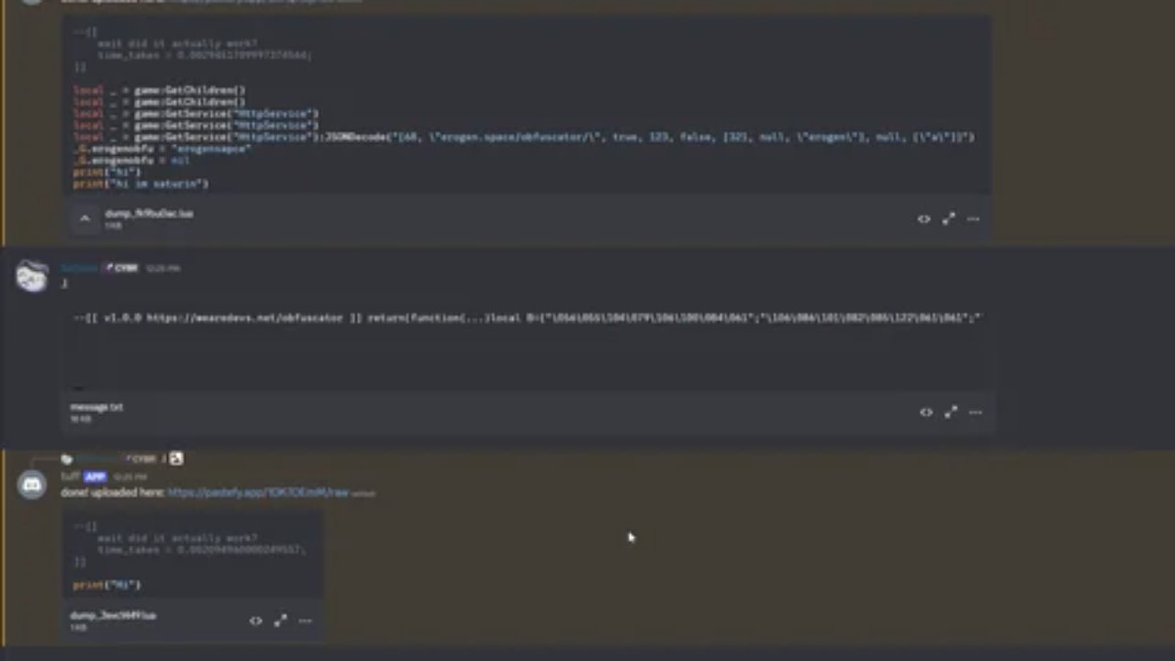Click the tuff bot's avatar

point(31,484)
